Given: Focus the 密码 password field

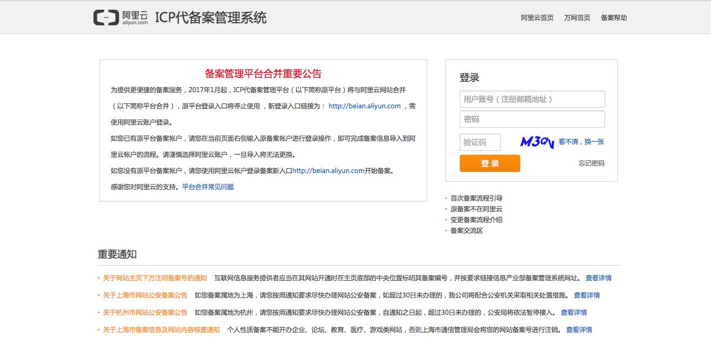Looking at the screenshot, I should tap(532, 119).
